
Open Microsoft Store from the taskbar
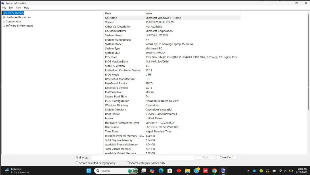coord(170,171)
